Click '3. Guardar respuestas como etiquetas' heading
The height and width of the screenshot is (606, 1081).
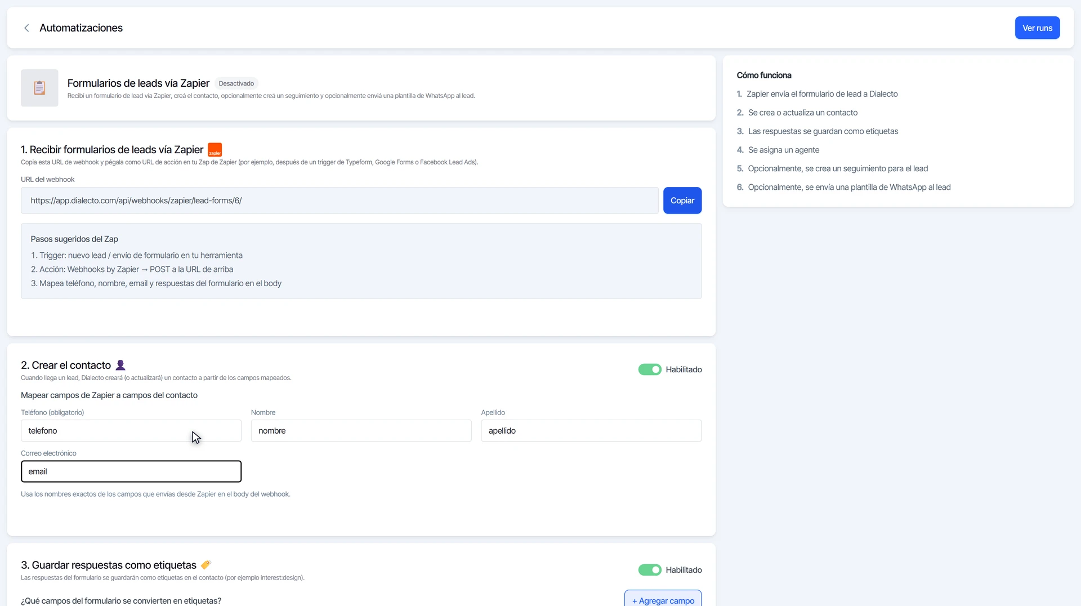click(x=109, y=565)
